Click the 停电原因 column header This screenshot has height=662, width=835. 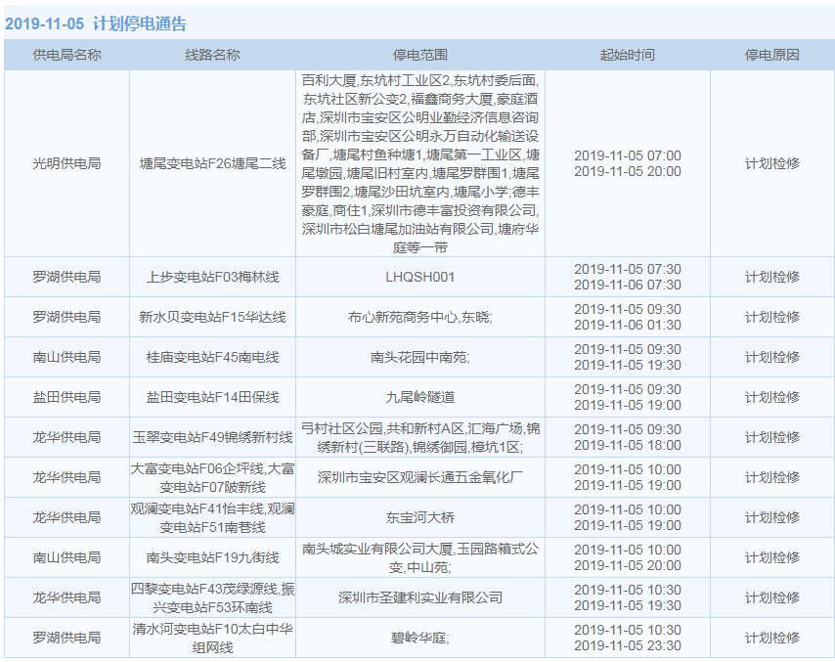[x=771, y=55]
